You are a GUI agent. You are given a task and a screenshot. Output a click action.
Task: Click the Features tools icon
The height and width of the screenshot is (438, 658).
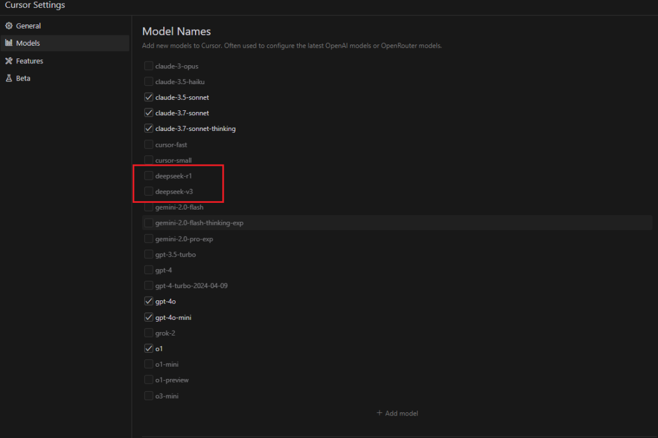9,61
